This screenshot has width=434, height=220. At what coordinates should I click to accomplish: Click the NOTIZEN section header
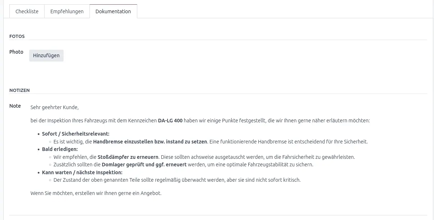point(19,91)
